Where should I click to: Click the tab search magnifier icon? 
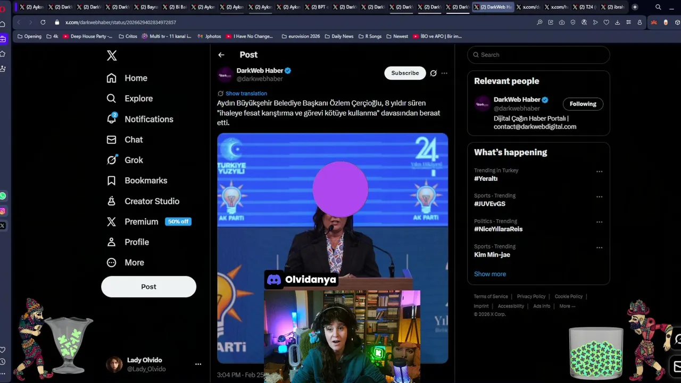658,7
